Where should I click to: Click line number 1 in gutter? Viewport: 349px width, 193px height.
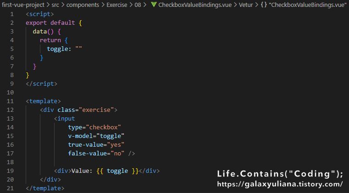(12, 14)
